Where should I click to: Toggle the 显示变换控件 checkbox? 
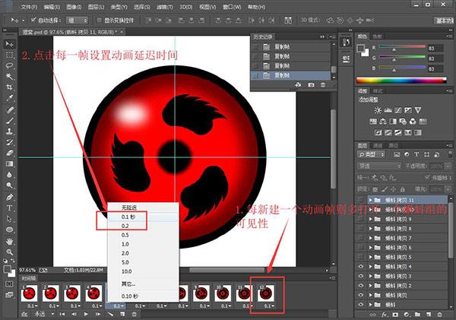[99, 20]
